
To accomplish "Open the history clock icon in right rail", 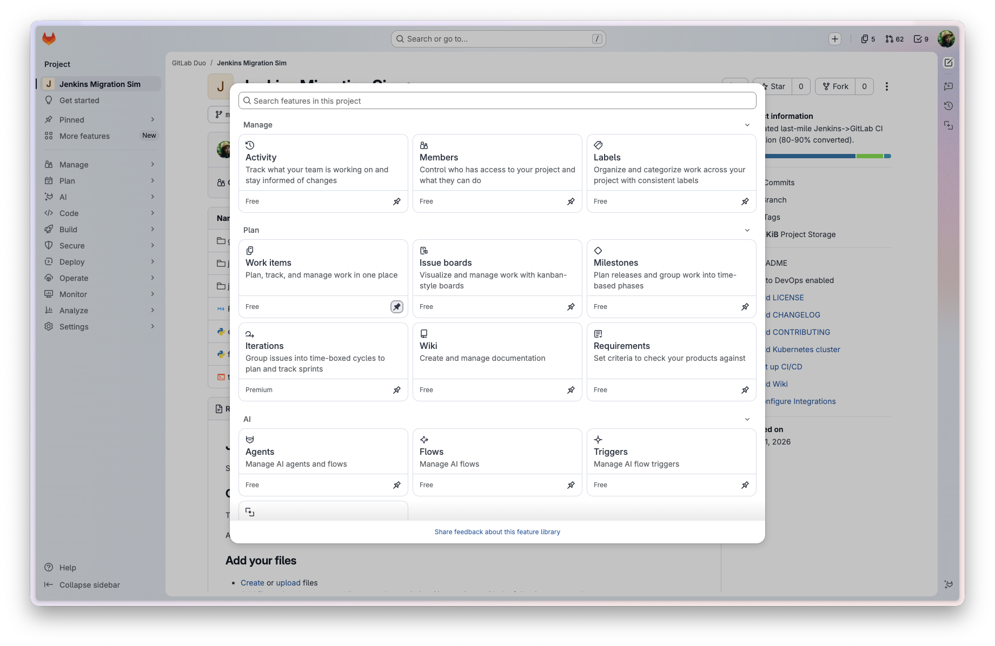I will coord(948,106).
